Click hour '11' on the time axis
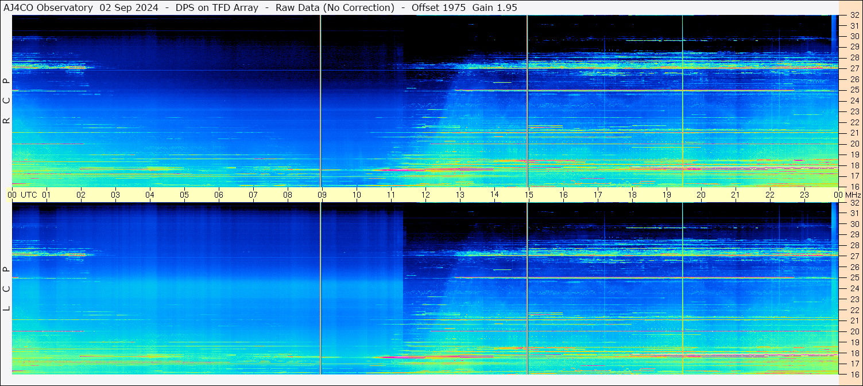This screenshot has width=863, height=386. 391,195
